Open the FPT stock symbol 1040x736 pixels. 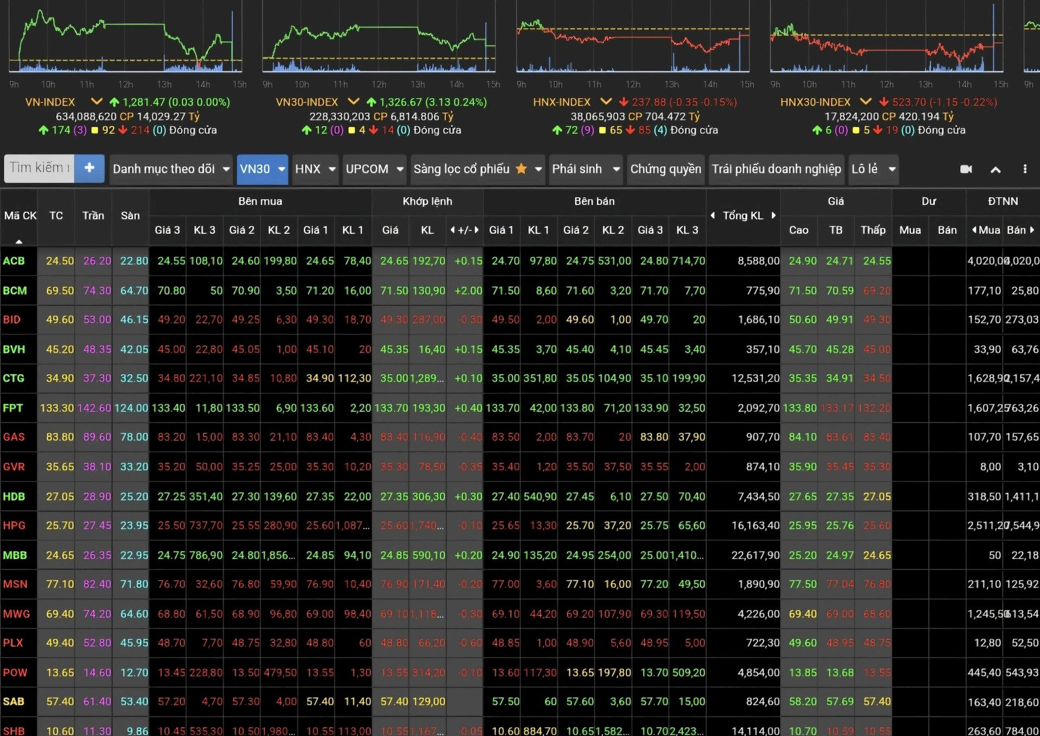(13, 408)
